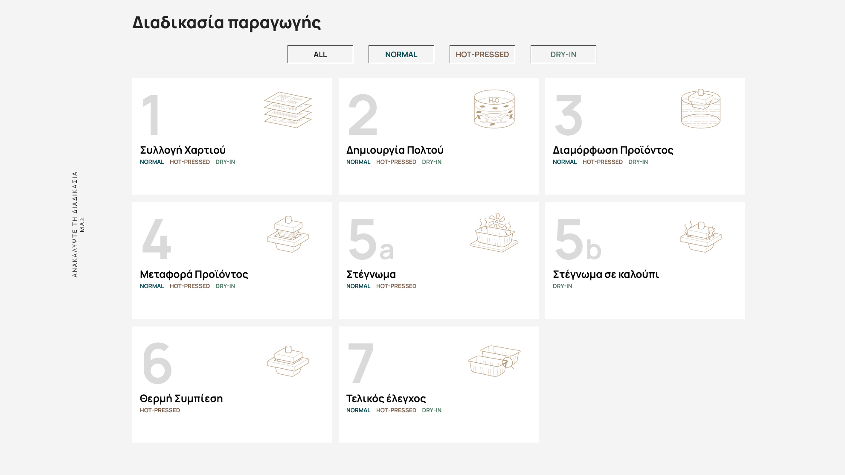Click the hot pressing mold icon
Image resolution: width=845 pixels, height=475 pixels.
coord(288,361)
